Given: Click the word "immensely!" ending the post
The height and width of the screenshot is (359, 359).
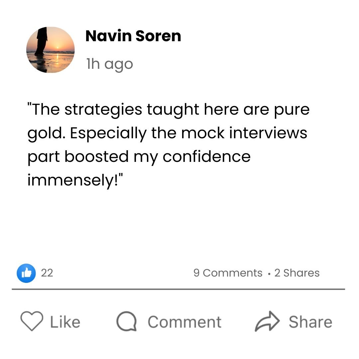Looking at the screenshot, I should pyautogui.click(x=75, y=180).
